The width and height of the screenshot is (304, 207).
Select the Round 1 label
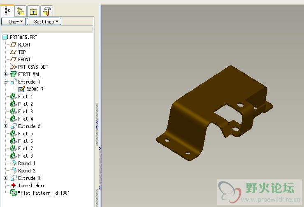[x=27, y=163]
